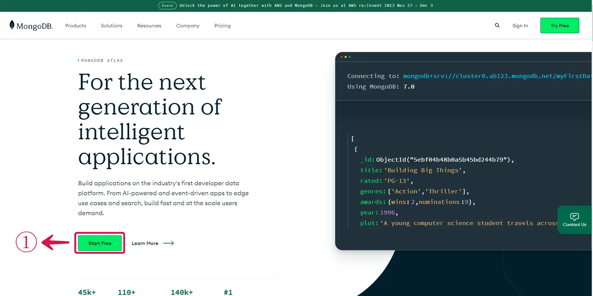
Task: Click the rated 'PG-13' line
Action: [386, 181]
